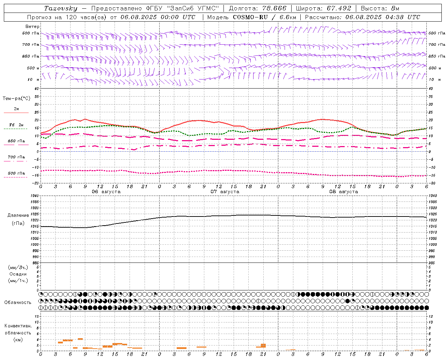Click the Осадки precipitation label
This screenshot has height=357, width=447.
tap(18, 274)
